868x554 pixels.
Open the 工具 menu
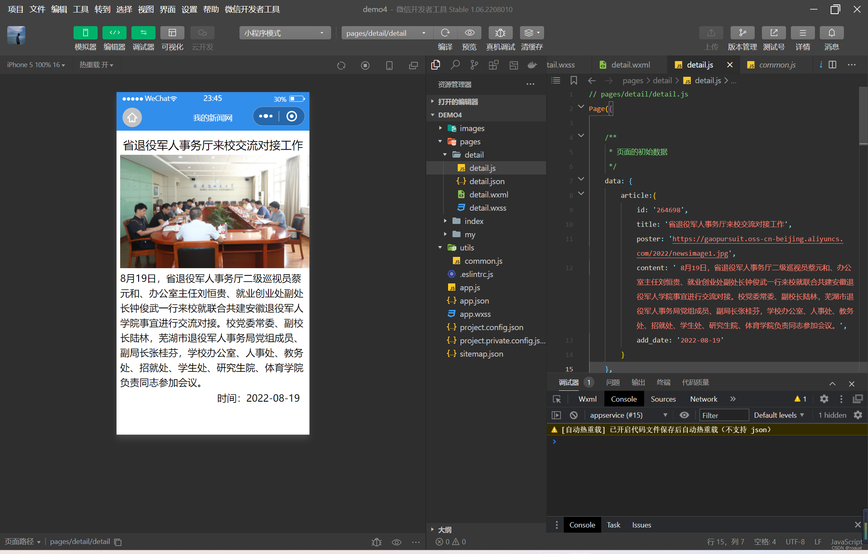pos(80,9)
